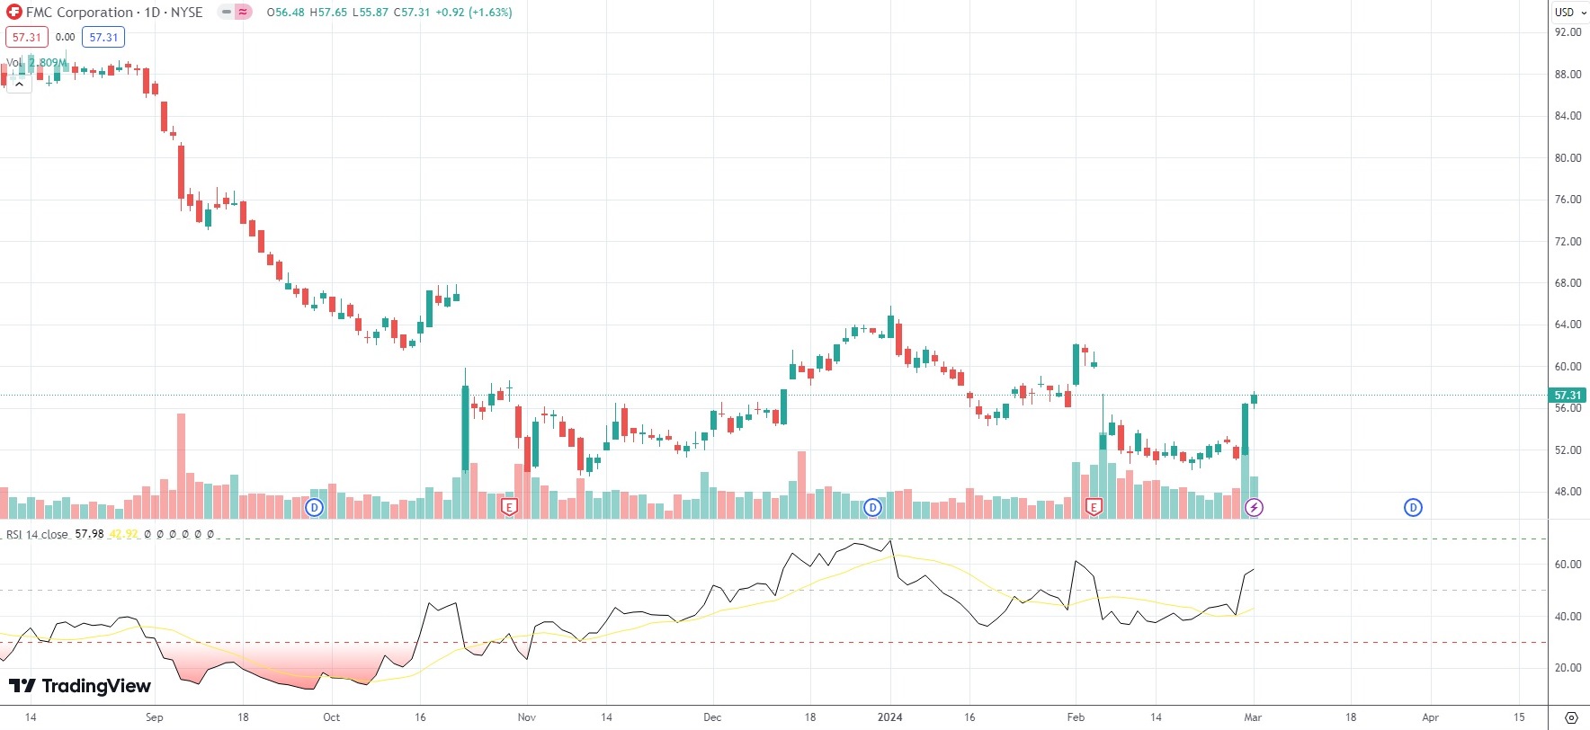Screen dimensions: 1590x730
Task: Click the Feb label on the time axis
Action: (1076, 717)
